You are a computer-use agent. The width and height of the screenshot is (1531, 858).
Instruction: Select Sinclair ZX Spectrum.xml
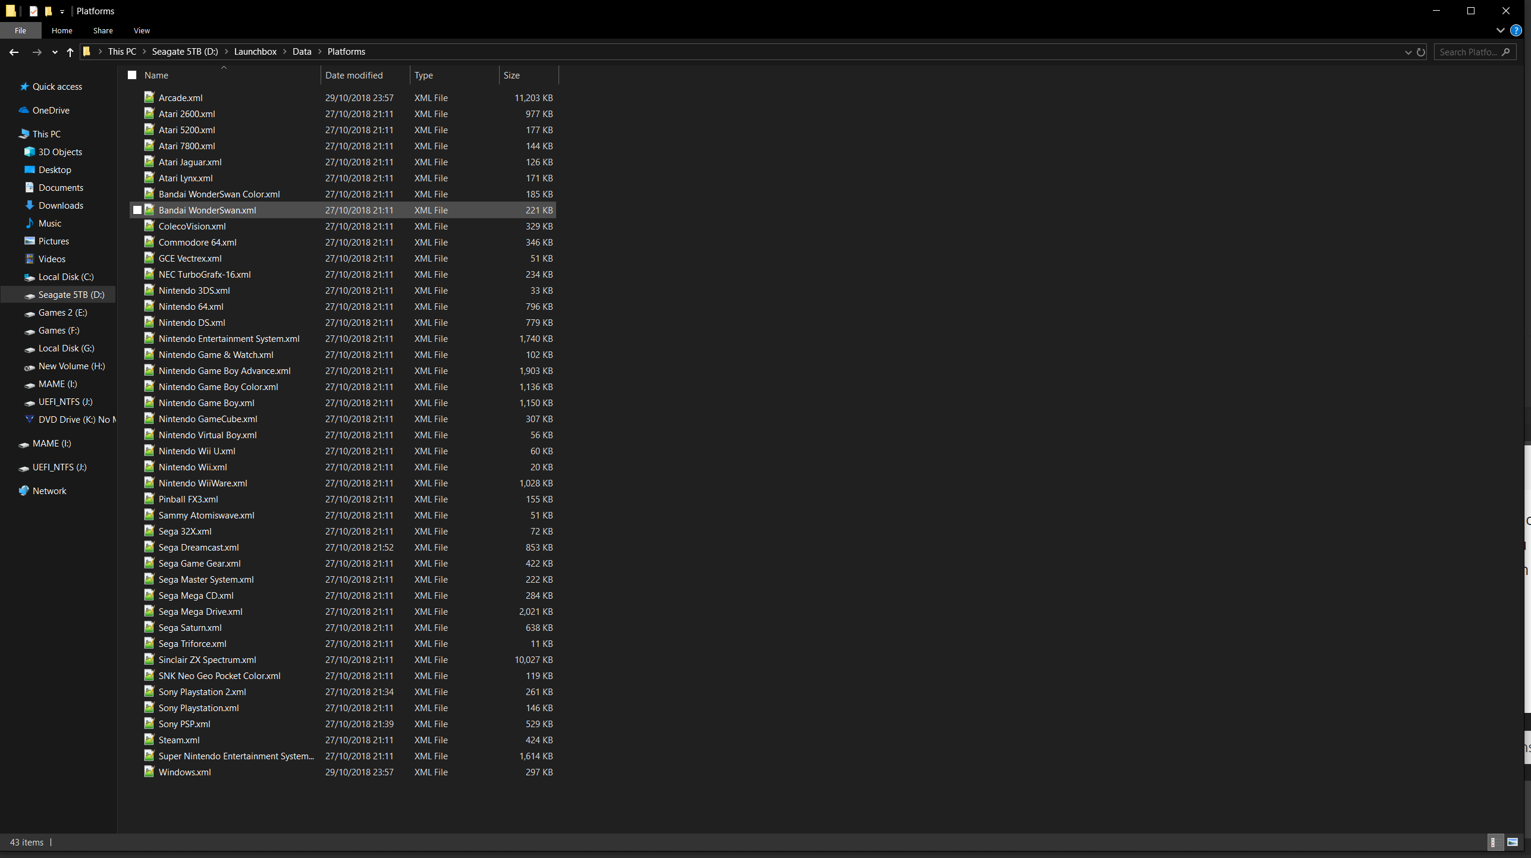click(x=207, y=660)
